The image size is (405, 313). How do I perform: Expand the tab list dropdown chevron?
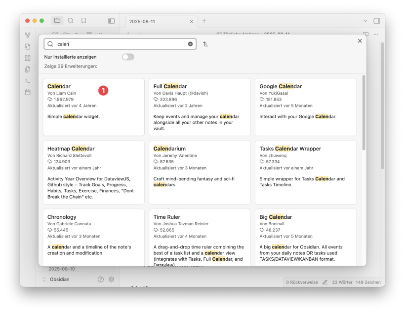pos(365,21)
